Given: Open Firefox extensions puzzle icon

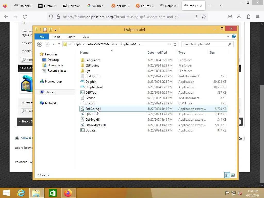Looking at the screenshot, I should (249, 16).
